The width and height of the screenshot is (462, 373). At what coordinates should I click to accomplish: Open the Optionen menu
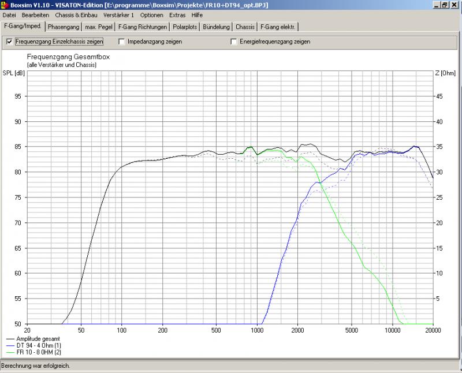[151, 15]
